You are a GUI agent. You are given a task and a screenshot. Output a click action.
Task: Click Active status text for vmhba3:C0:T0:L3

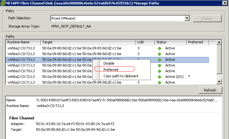pyautogui.click(x=170, y=71)
